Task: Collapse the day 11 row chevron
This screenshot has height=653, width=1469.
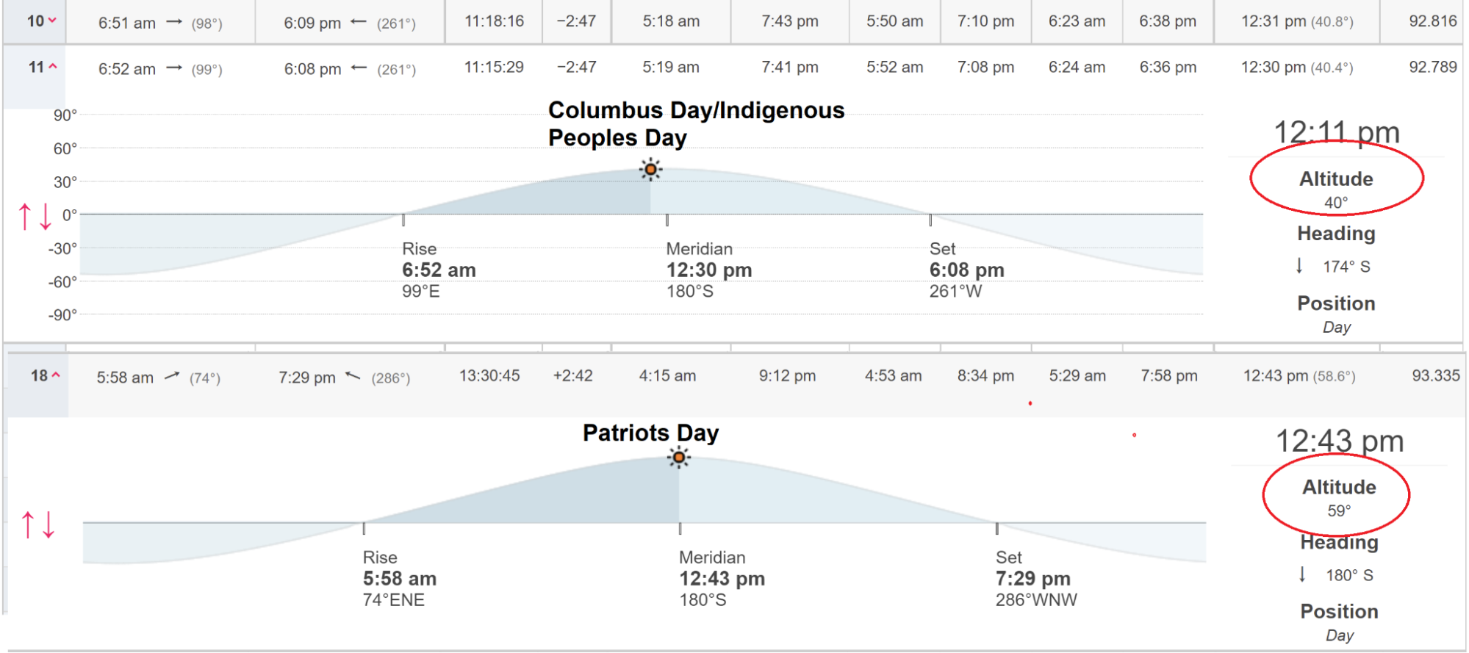Action: tap(53, 67)
